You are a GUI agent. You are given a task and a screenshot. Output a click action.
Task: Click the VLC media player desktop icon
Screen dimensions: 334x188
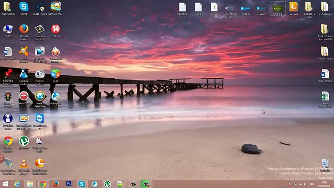pos(24,164)
